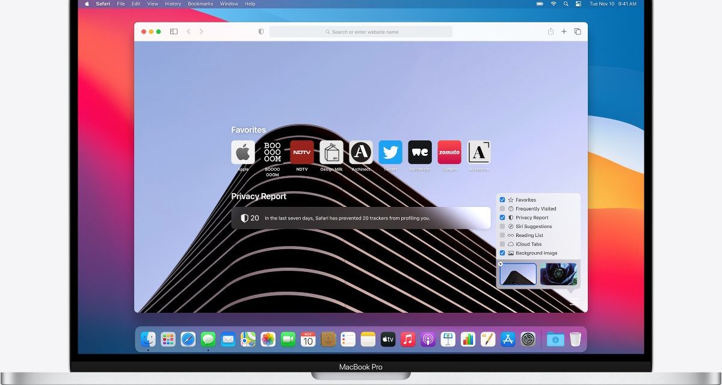Image resolution: width=722 pixels, height=385 pixels.
Task: Open the Window menu in the menu bar
Action: click(x=229, y=4)
